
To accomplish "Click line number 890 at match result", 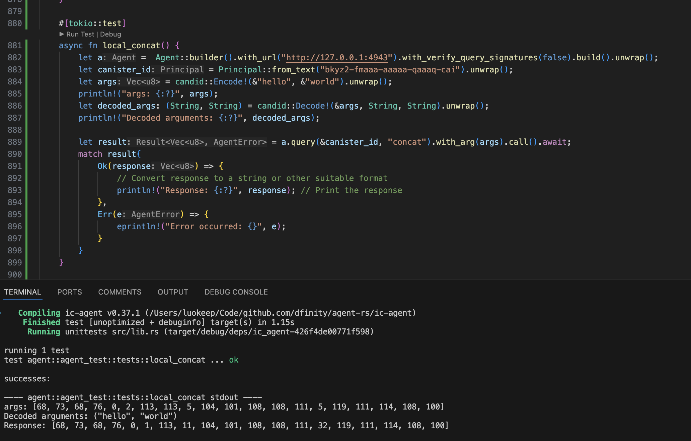I will point(15,154).
